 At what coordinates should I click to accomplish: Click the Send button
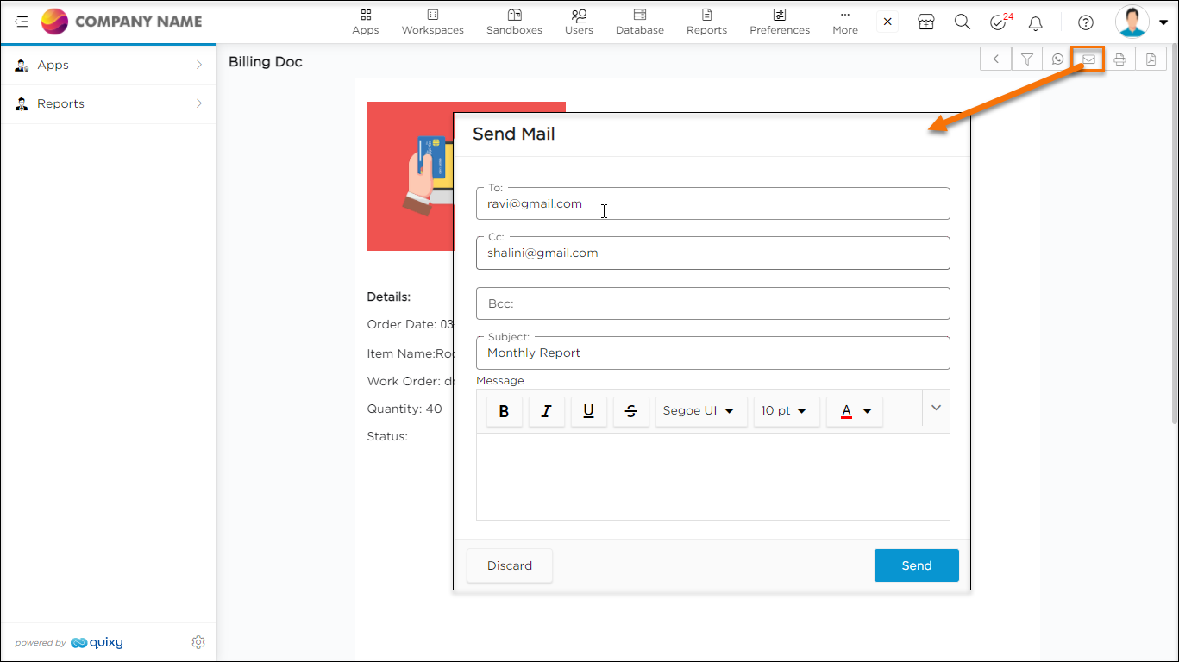916,565
